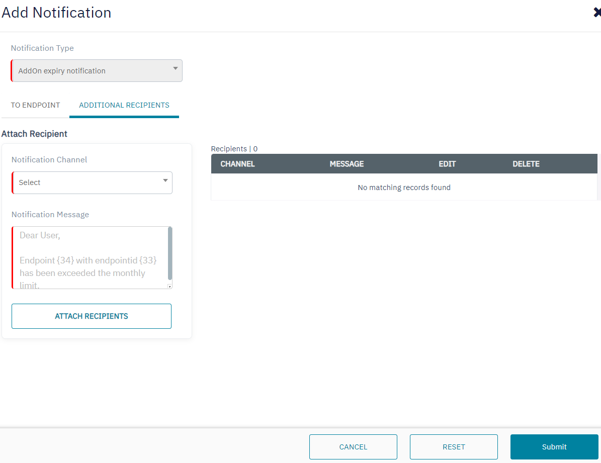Click the message box resize handle
Viewport: 601px width, 463px height.
(169, 286)
